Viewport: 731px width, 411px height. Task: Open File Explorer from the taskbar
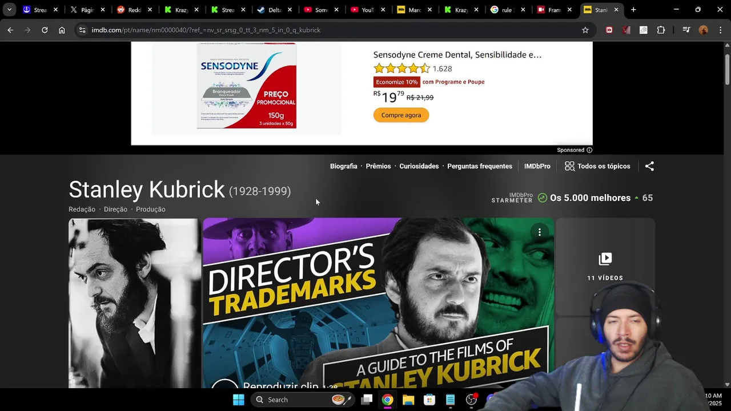[x=408, y=400]
